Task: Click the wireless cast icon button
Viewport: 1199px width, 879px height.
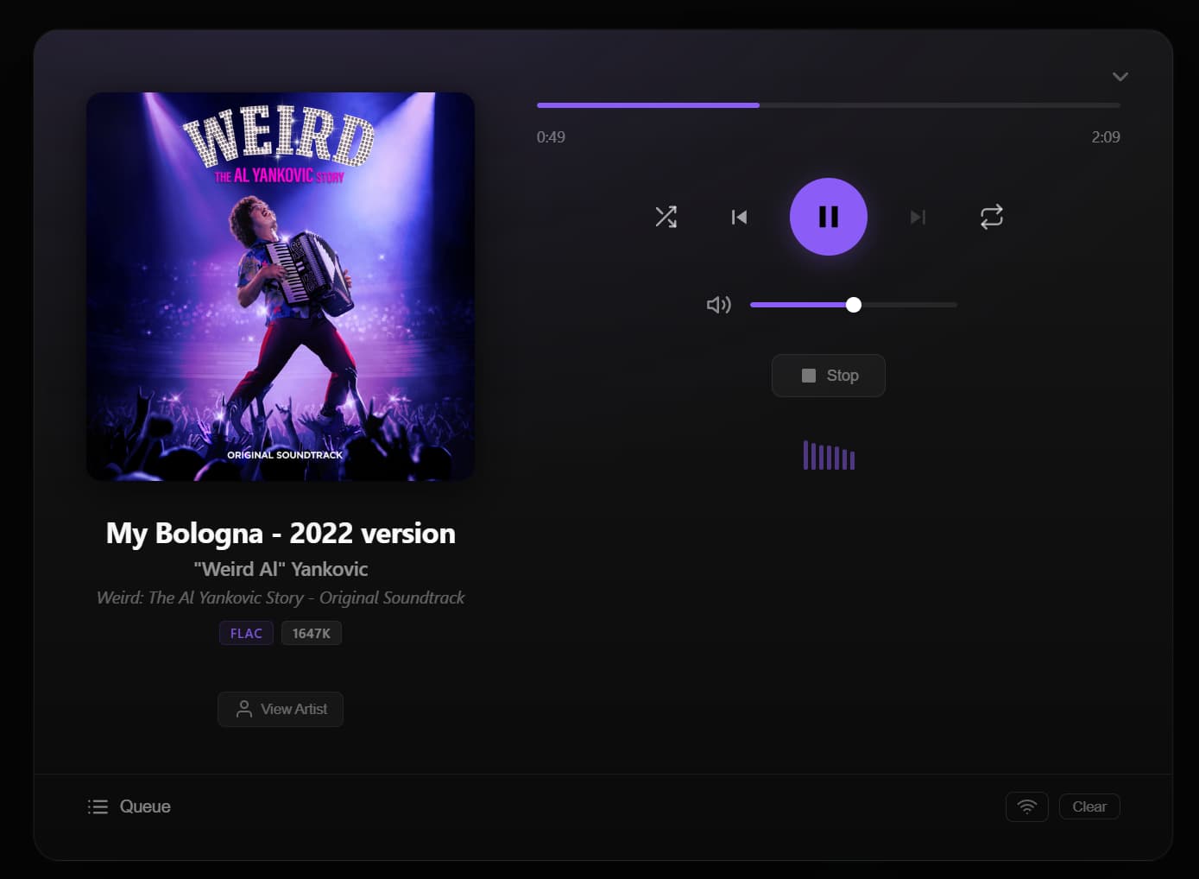Action: [x=1027, y=806]
